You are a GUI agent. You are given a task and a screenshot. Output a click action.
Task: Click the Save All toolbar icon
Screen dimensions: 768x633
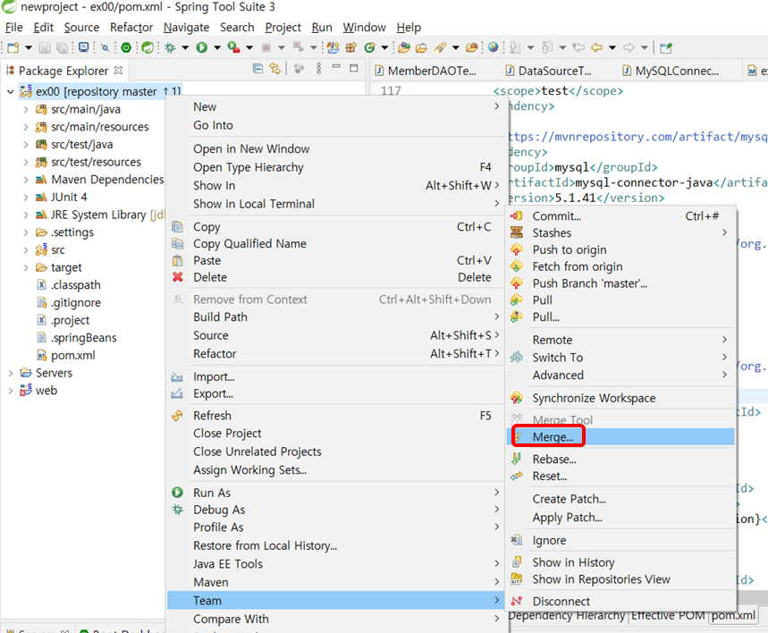pos(63,47)
